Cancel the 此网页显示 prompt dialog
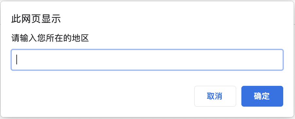This screenshot has height=119, width=295. [x=215, y=96]
